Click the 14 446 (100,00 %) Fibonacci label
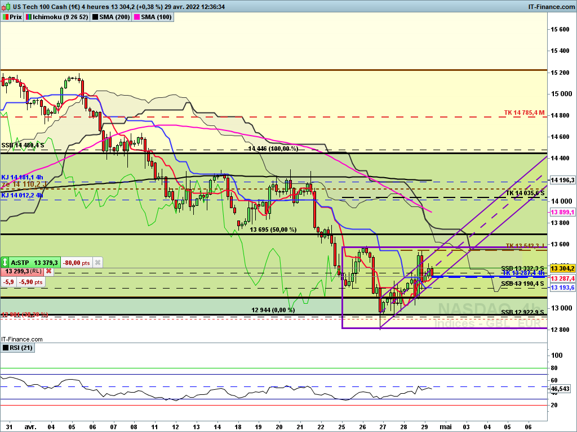The height and width of the screenshot is (432, 577). [273, 148]
